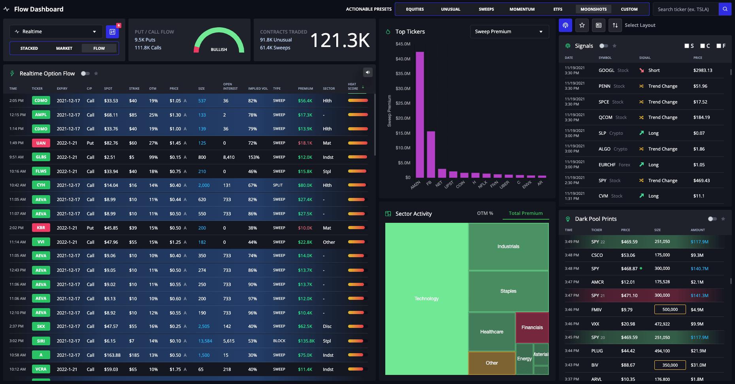Switch to MARKET view
Screen dimensions: 735x384
[64, 48]
